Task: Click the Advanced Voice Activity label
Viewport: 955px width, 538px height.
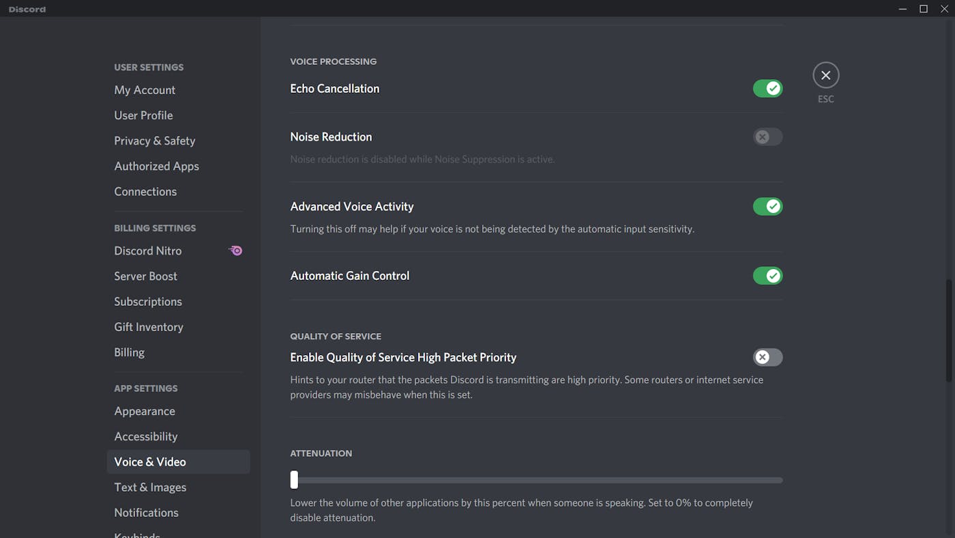Action: pos(352,206)
